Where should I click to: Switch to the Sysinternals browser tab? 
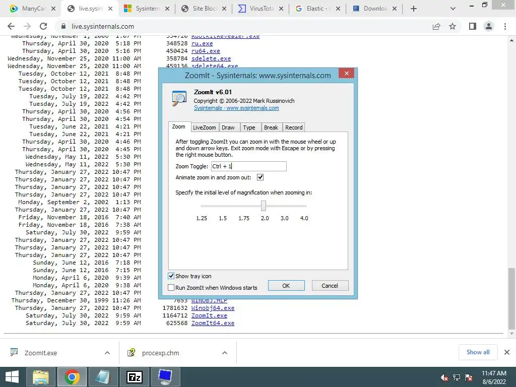(147, 9)
